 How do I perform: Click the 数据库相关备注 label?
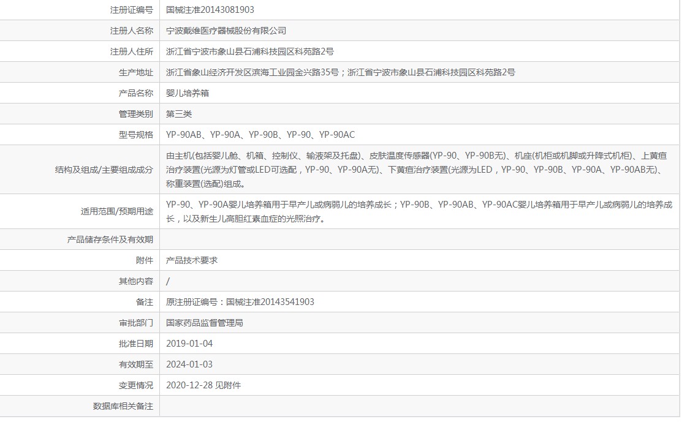pos(123,406)
